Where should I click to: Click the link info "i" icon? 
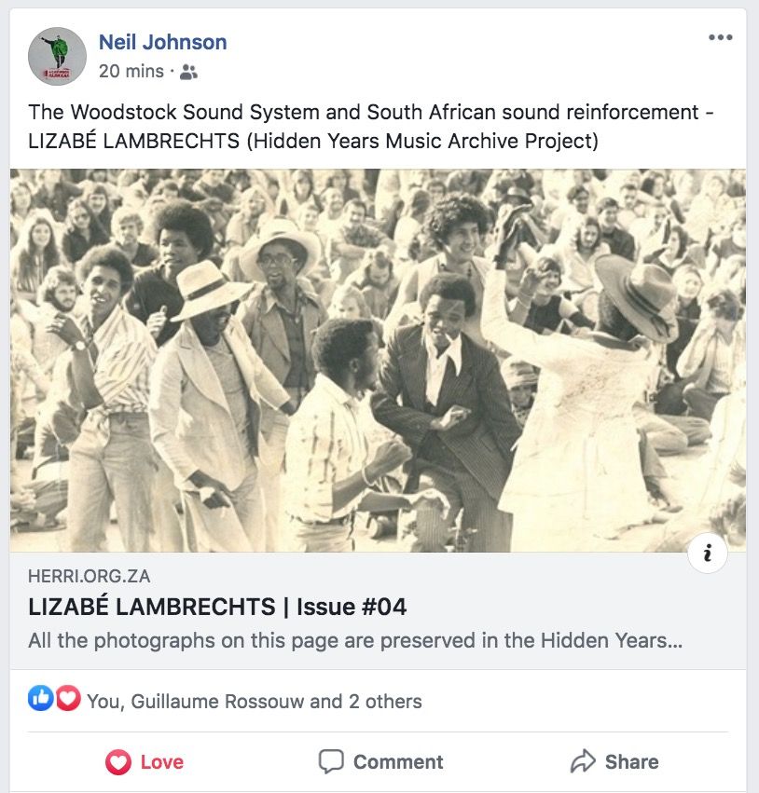pyautogui.click(x=708, y=553)
